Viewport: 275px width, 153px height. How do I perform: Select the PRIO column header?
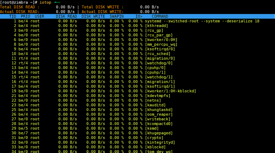26,16
